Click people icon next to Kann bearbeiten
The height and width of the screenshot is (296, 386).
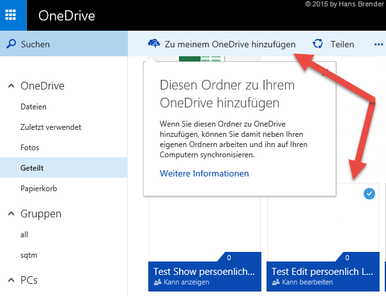tap(276, 282)
